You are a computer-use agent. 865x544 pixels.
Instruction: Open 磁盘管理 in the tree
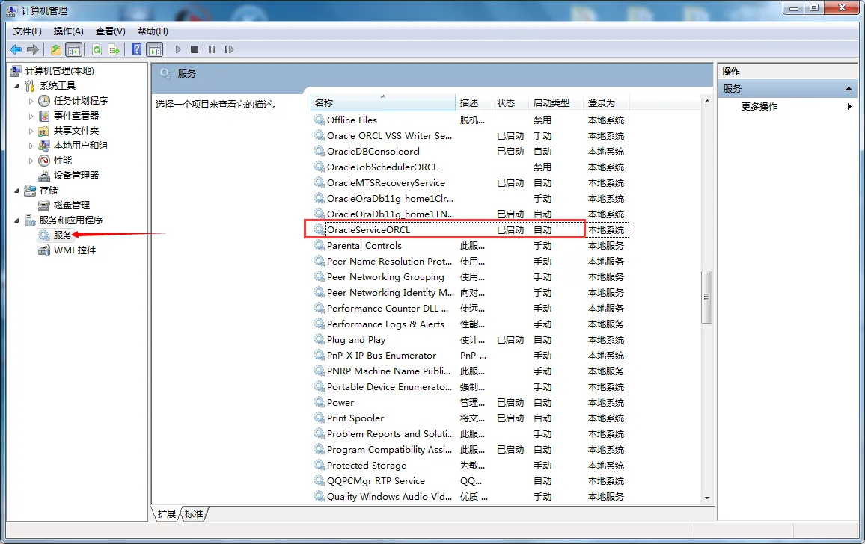point(72,205)
